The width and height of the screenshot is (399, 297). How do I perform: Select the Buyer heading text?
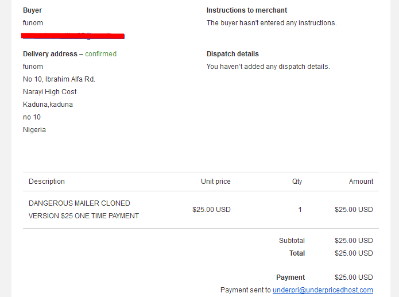(x=32, y=10)
